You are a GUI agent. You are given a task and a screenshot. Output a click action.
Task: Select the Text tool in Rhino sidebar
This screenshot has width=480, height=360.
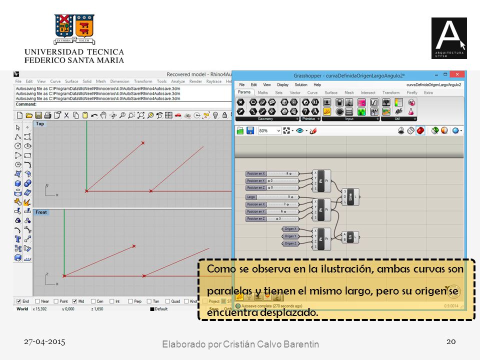point(18,239)
